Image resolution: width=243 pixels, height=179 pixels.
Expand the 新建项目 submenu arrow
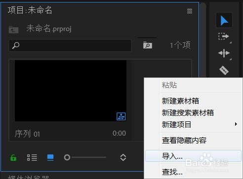coord(236,124)
